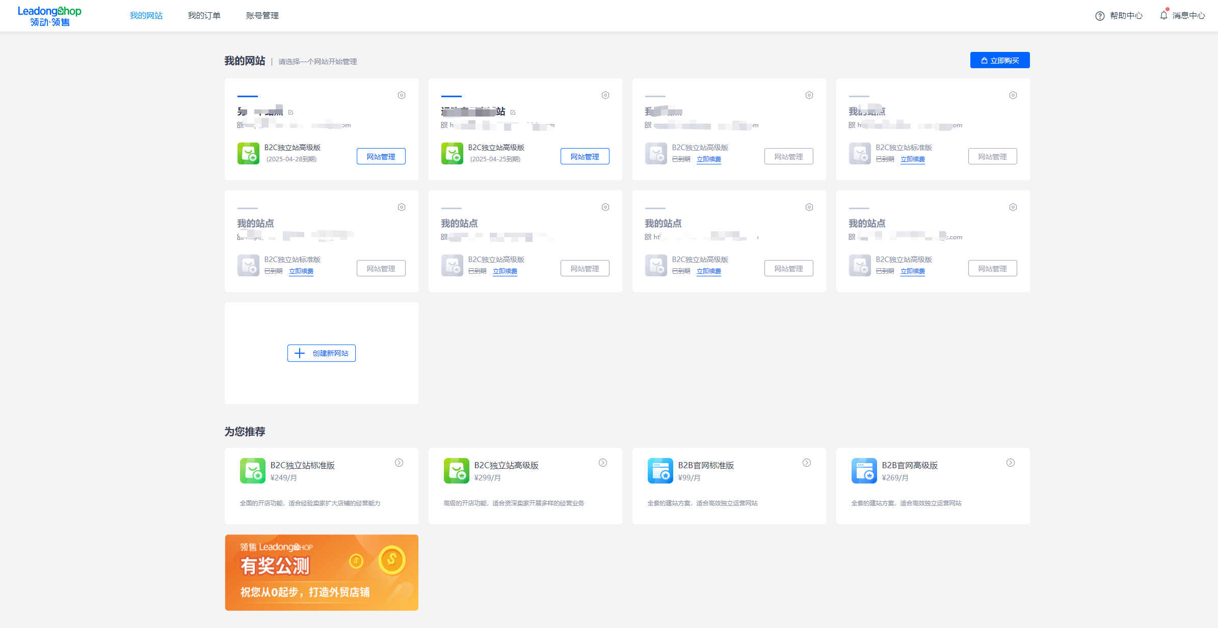Click edit-name icon on the 2025-04-25 site card
The height and width of the screenshot is (628, 1218).
[513, 112]
